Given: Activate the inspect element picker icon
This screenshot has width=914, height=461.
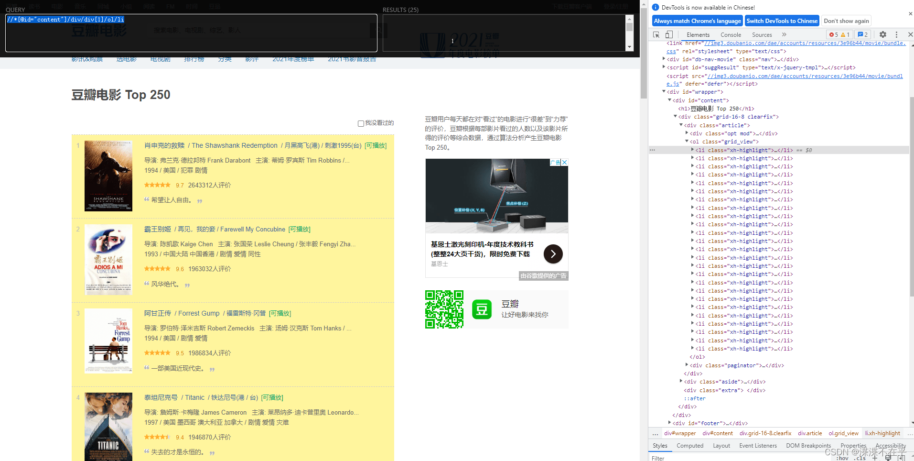Looking at the screenshot, I should (656, 34).
